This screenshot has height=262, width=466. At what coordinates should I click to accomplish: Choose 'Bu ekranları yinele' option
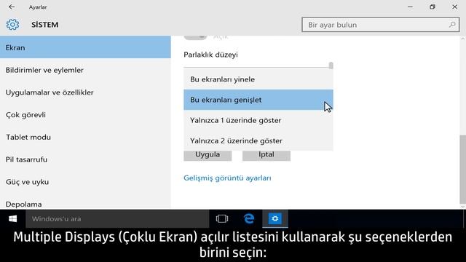click(x=258, y=79)
